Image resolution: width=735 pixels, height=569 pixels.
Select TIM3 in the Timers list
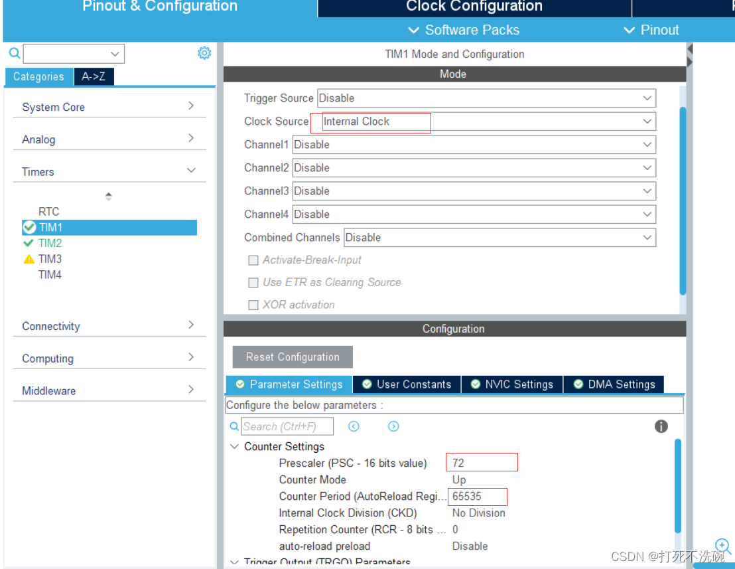50,259
